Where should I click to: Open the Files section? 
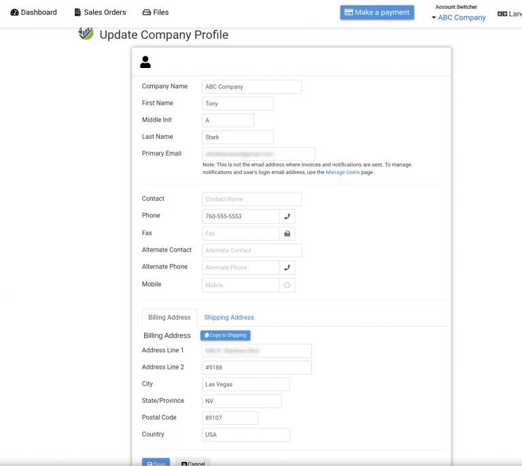coord(156,12)
